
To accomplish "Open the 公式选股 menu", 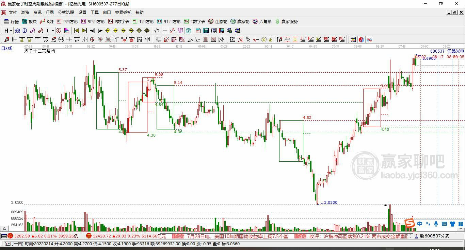I will [66, 13].
